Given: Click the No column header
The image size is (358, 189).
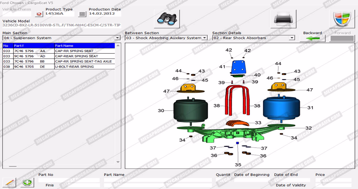Looking at the screenshot, I should click(8, 46).
